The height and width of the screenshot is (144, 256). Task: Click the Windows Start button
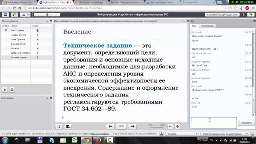pyautogui.click(x=5, y=140)
